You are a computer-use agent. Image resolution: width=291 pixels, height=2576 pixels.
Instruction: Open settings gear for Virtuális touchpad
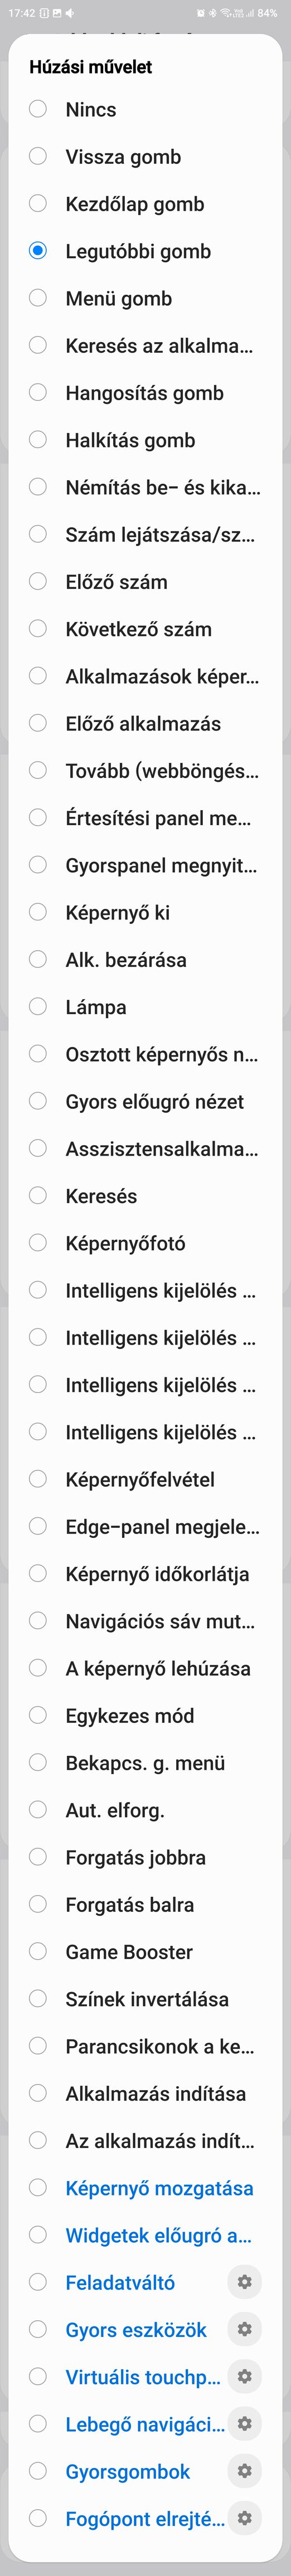245,2376
